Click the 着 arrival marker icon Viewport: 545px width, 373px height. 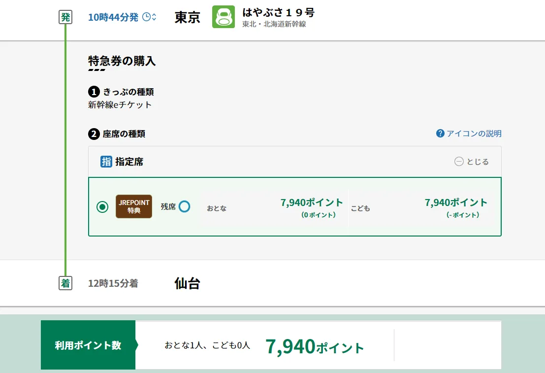pyautogui.click(x=65, y=283)
